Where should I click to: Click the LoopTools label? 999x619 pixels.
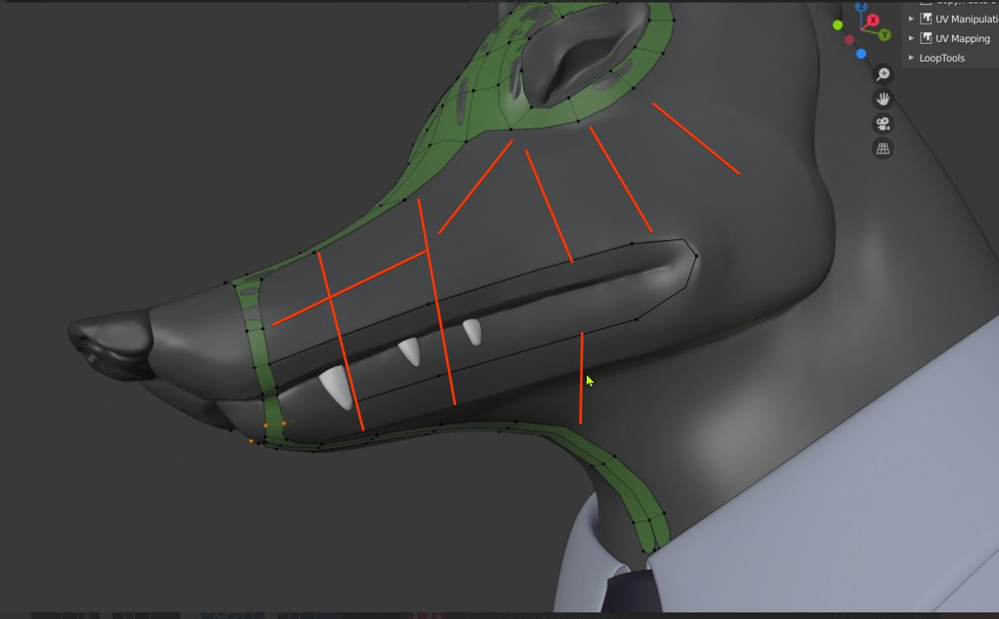coord(942,58)
